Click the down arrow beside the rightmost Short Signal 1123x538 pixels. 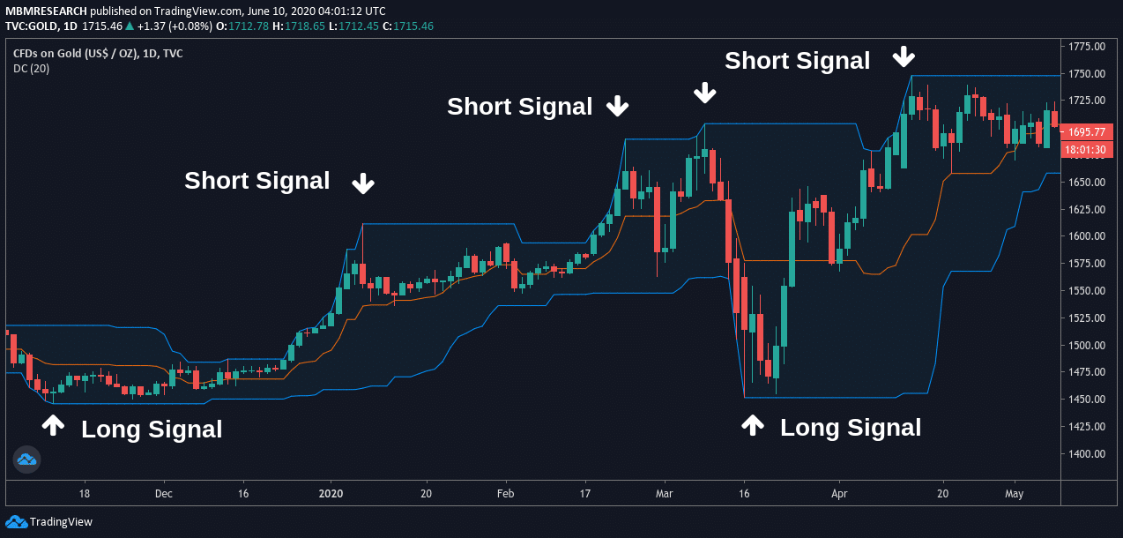pyautogui.click(x=904, y=57)
